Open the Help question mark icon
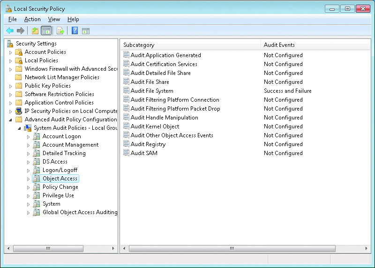 tap(75, 30)
